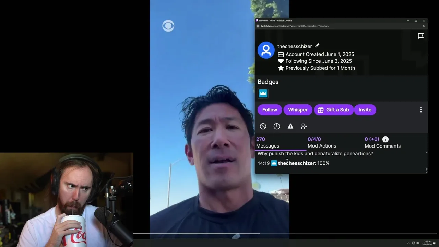This screenshot has width=439, height=247.
Task: Click the Follow button
Action: click(270, 110)
